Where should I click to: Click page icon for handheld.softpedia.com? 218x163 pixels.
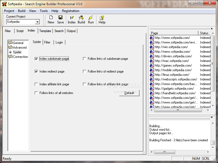point(152,93)
